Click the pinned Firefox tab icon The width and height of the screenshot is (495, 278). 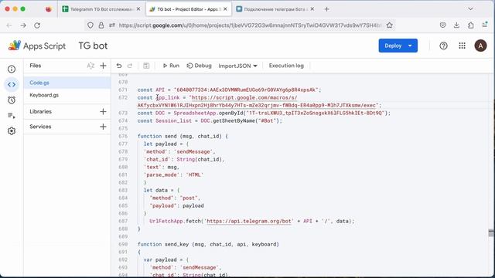coord(48,9)
